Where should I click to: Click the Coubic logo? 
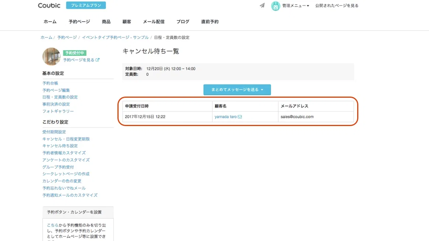click(49, 6)
